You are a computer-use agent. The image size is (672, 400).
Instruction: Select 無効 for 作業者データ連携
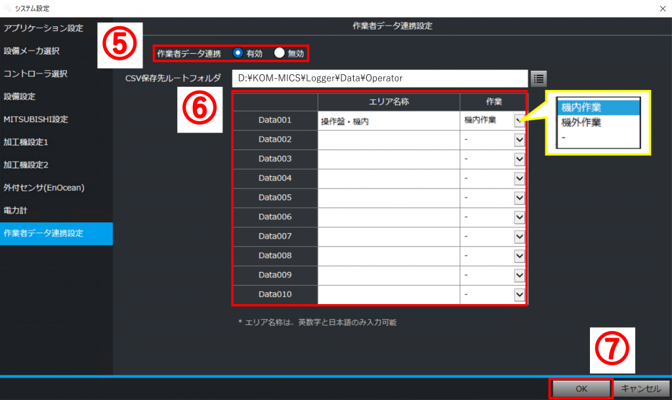click(280, 53)
